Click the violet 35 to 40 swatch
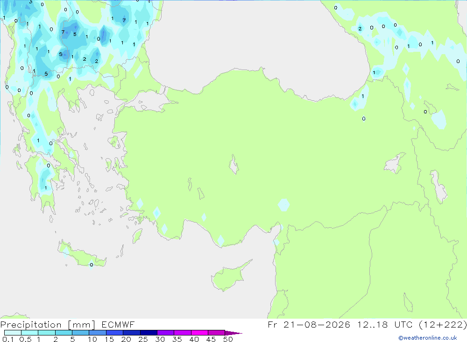Image resolution: width=467 pixels, height=342 pixels. 183,333
